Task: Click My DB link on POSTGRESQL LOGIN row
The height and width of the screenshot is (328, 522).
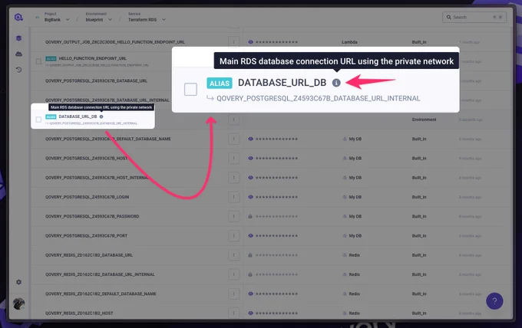Action: click(352, 197)
